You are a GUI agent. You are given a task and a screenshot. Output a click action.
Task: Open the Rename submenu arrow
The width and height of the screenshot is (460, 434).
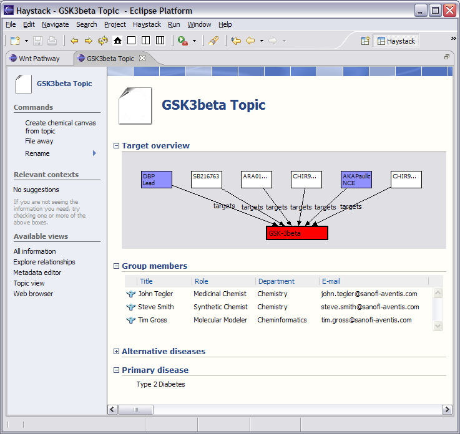point(95,153)
